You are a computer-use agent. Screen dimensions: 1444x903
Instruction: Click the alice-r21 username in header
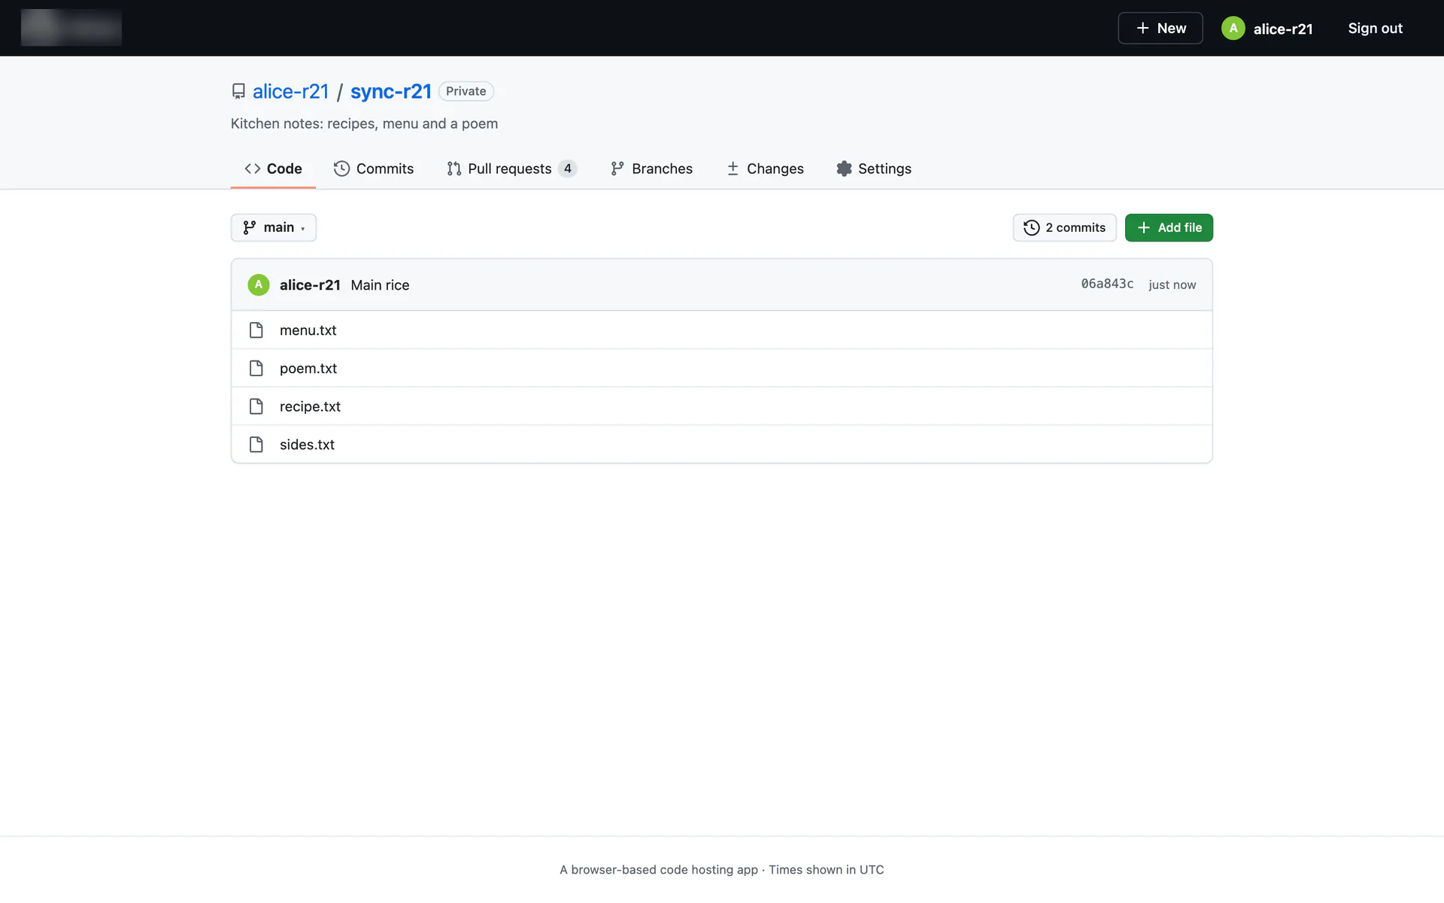tap(1283, 29)
